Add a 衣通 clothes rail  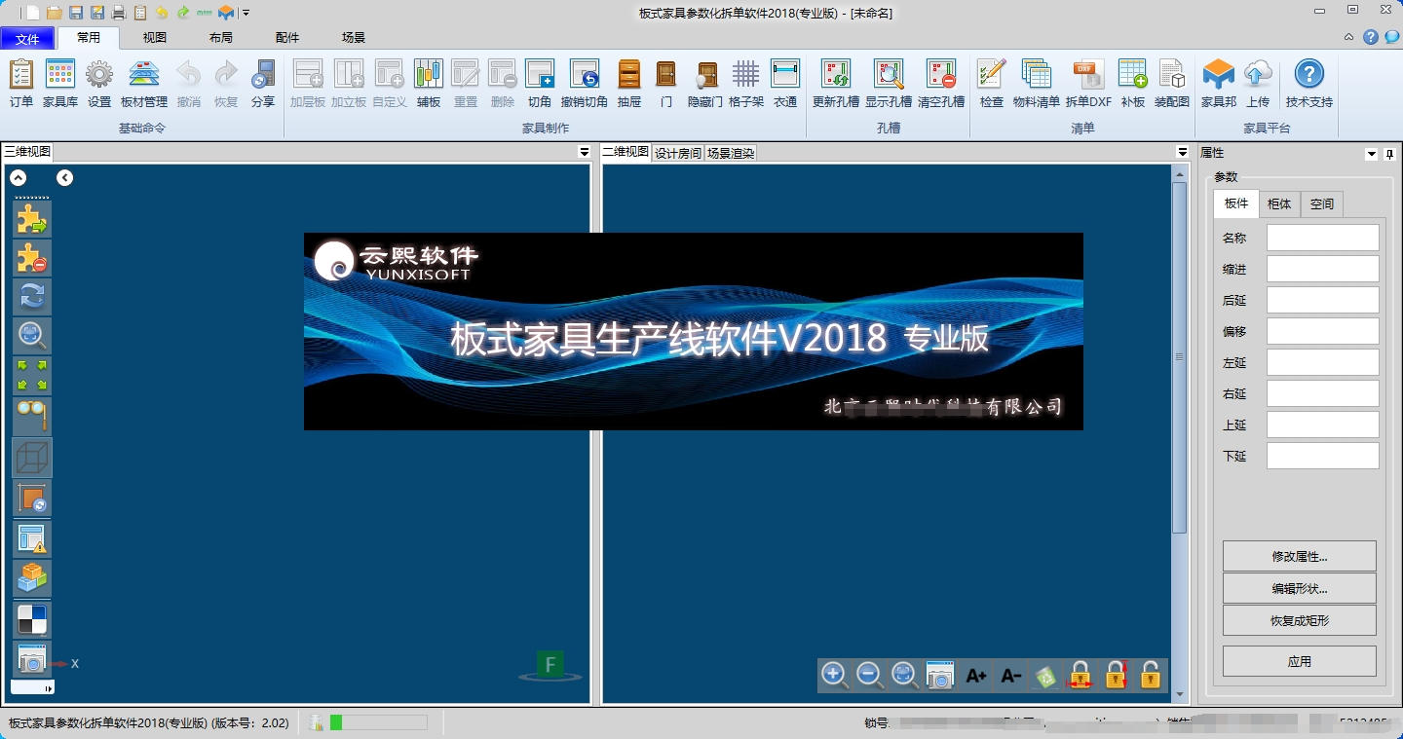click(785, 83)
